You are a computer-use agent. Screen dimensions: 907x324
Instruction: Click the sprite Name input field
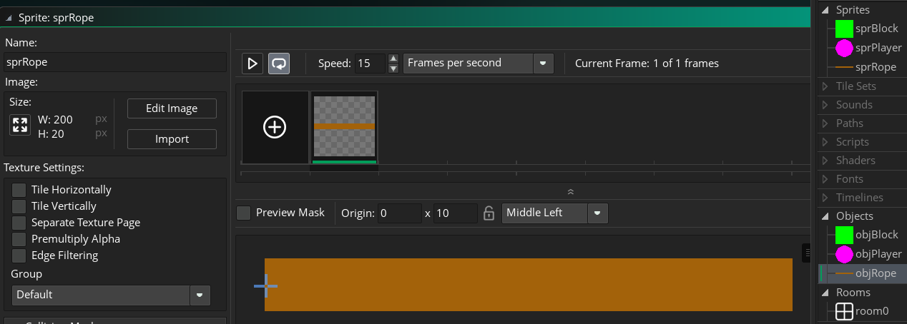click(x=115, y=62)
